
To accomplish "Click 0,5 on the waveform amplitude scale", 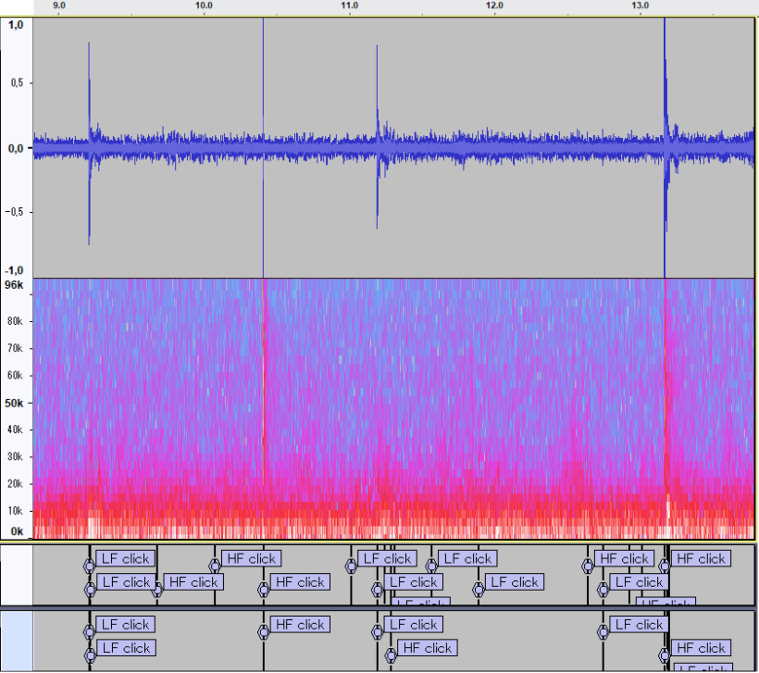I will click(16, 83).
